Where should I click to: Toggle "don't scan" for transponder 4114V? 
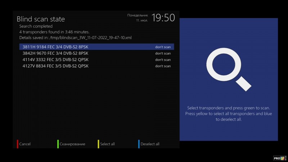click(163, 60)
